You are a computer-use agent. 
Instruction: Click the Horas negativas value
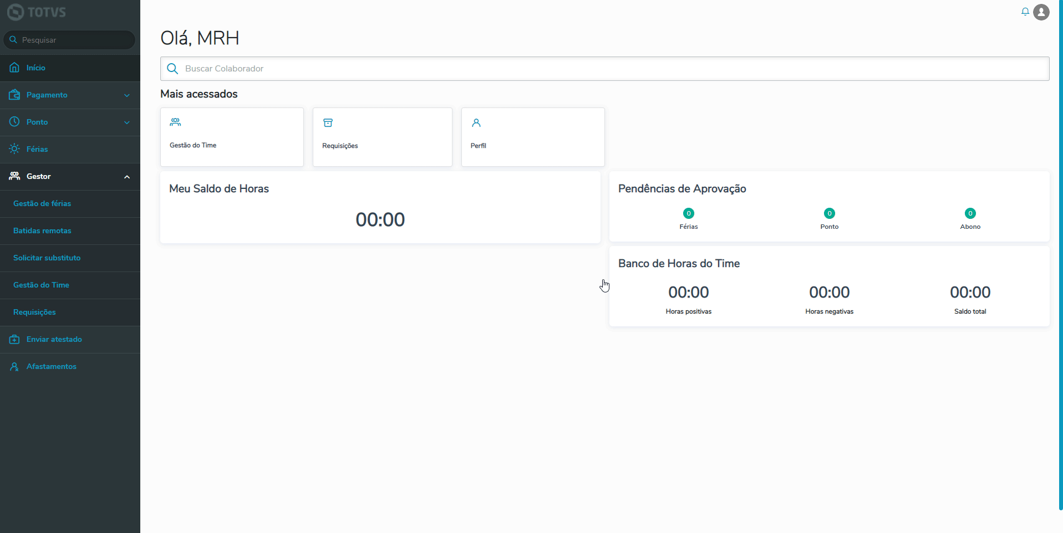point(830,292)
